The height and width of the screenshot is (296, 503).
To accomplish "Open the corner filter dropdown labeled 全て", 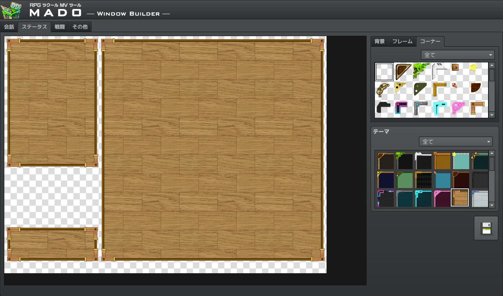I will tap(457, 55).
